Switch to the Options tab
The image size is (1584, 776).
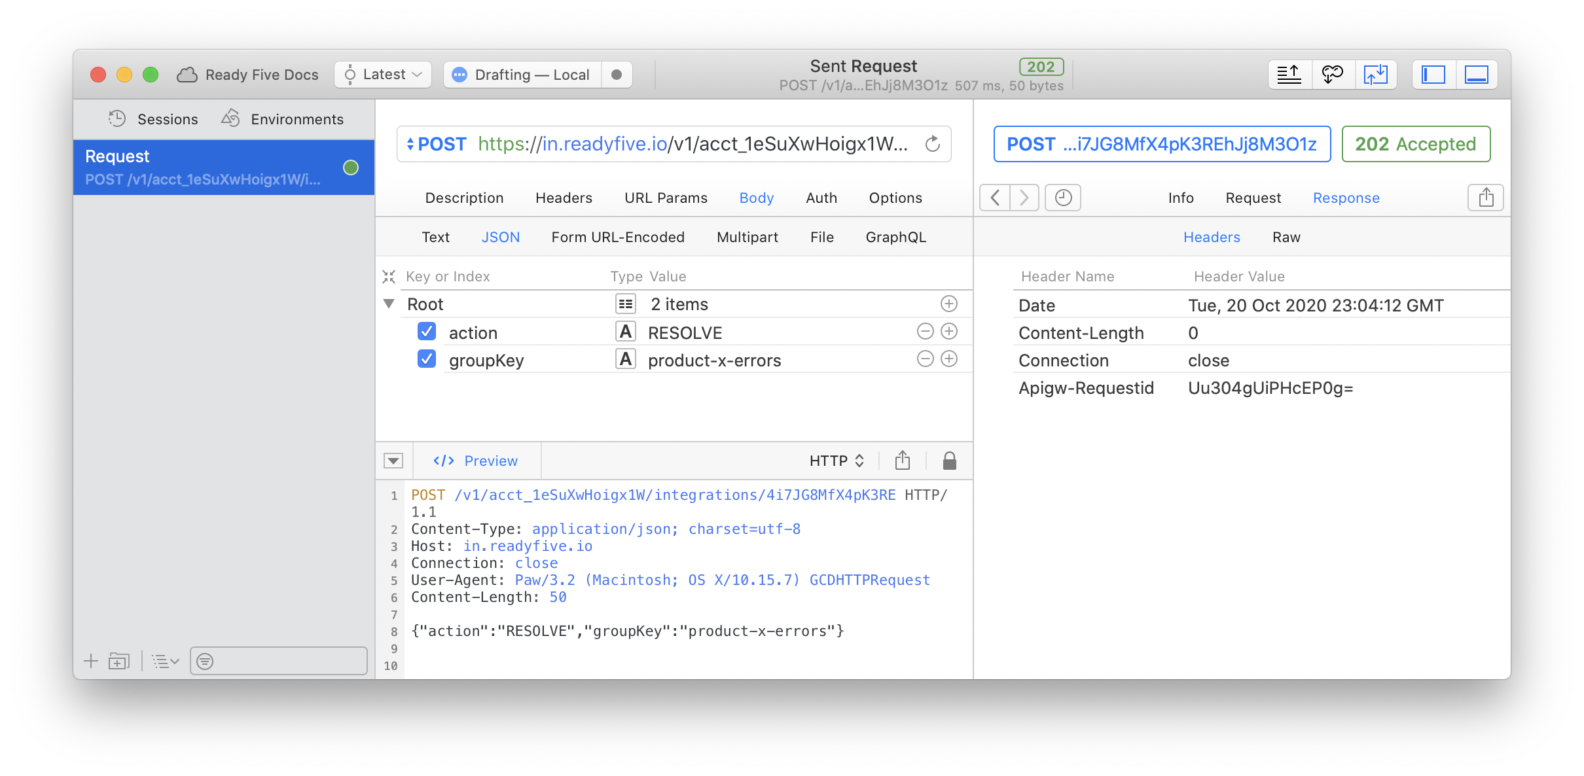click(895, 198)
